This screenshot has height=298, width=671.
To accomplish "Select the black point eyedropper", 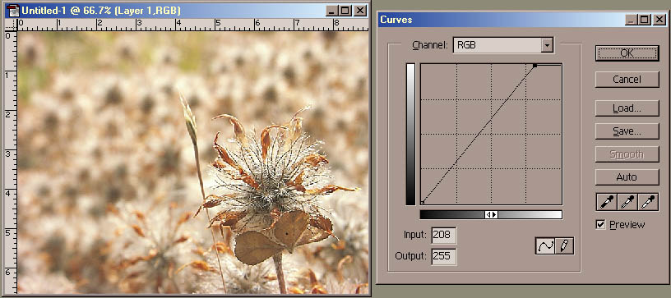I will pos(606,201).
